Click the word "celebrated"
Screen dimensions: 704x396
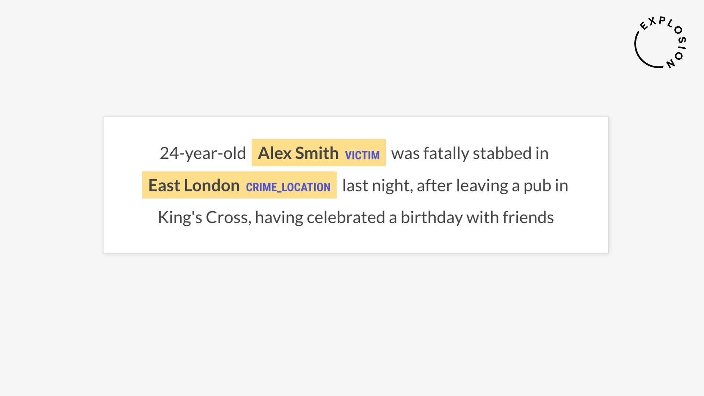pos(346,217)
